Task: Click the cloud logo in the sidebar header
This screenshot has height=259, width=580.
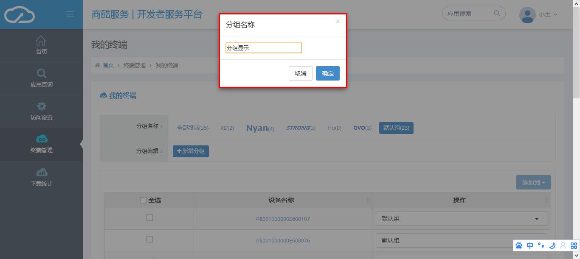Action: [x=20, y=14]
